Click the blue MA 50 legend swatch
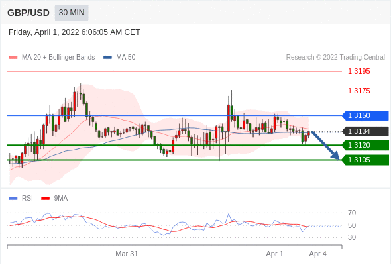Screen dimensions: 391x265 pyautogui.click(x=107, y=58)
